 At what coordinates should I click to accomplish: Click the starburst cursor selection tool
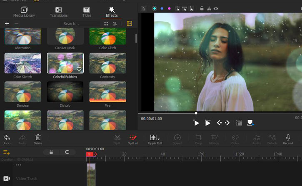coord(177,9)
